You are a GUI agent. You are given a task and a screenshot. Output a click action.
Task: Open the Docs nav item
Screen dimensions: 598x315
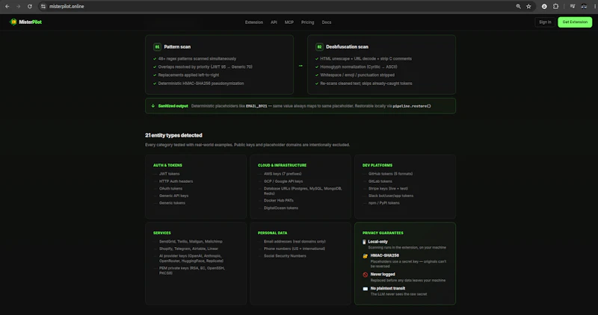click(327, 22)
